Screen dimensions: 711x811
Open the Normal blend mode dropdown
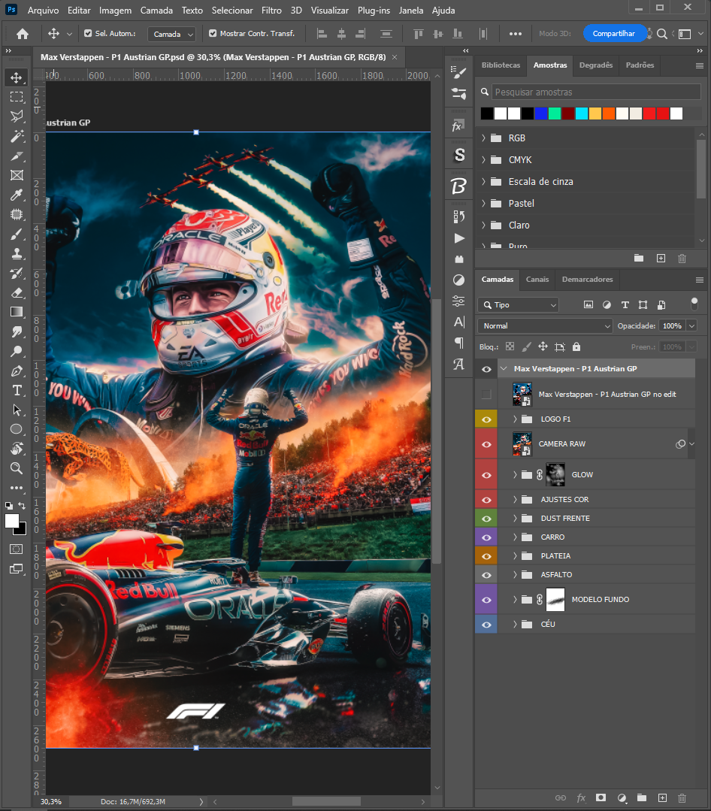point(546,326)
